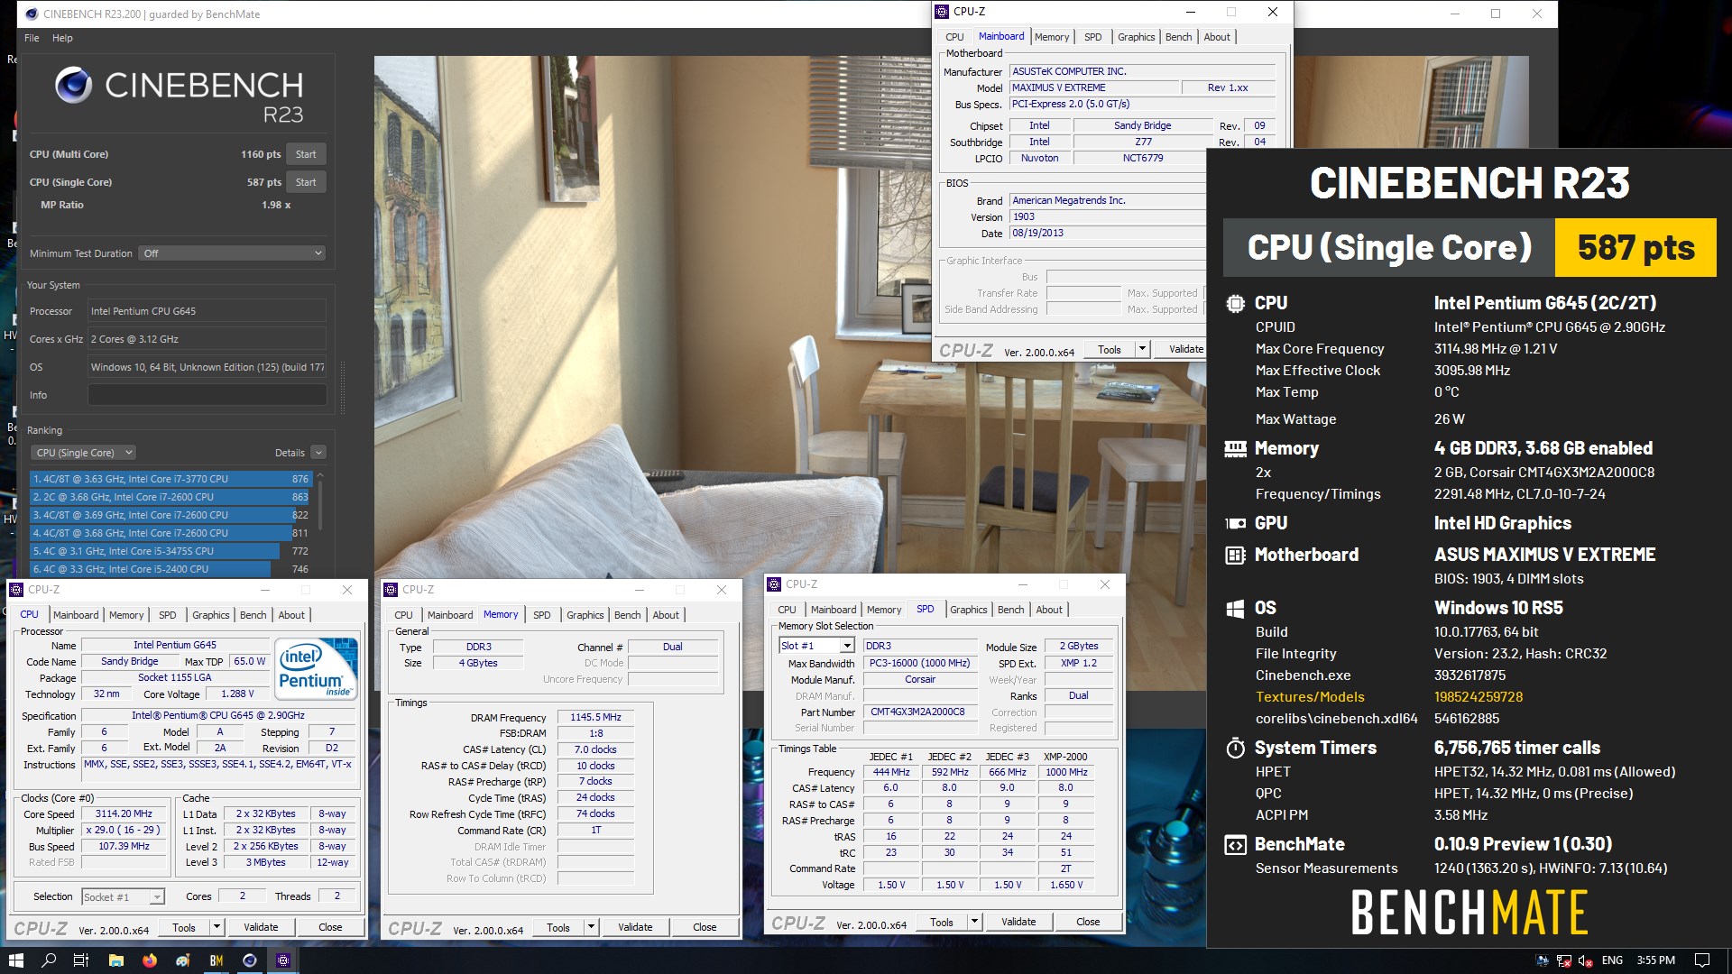Click the Cores field in CPU-Z CPU window
Screen dimensions: 1732x974
(242, 896)
